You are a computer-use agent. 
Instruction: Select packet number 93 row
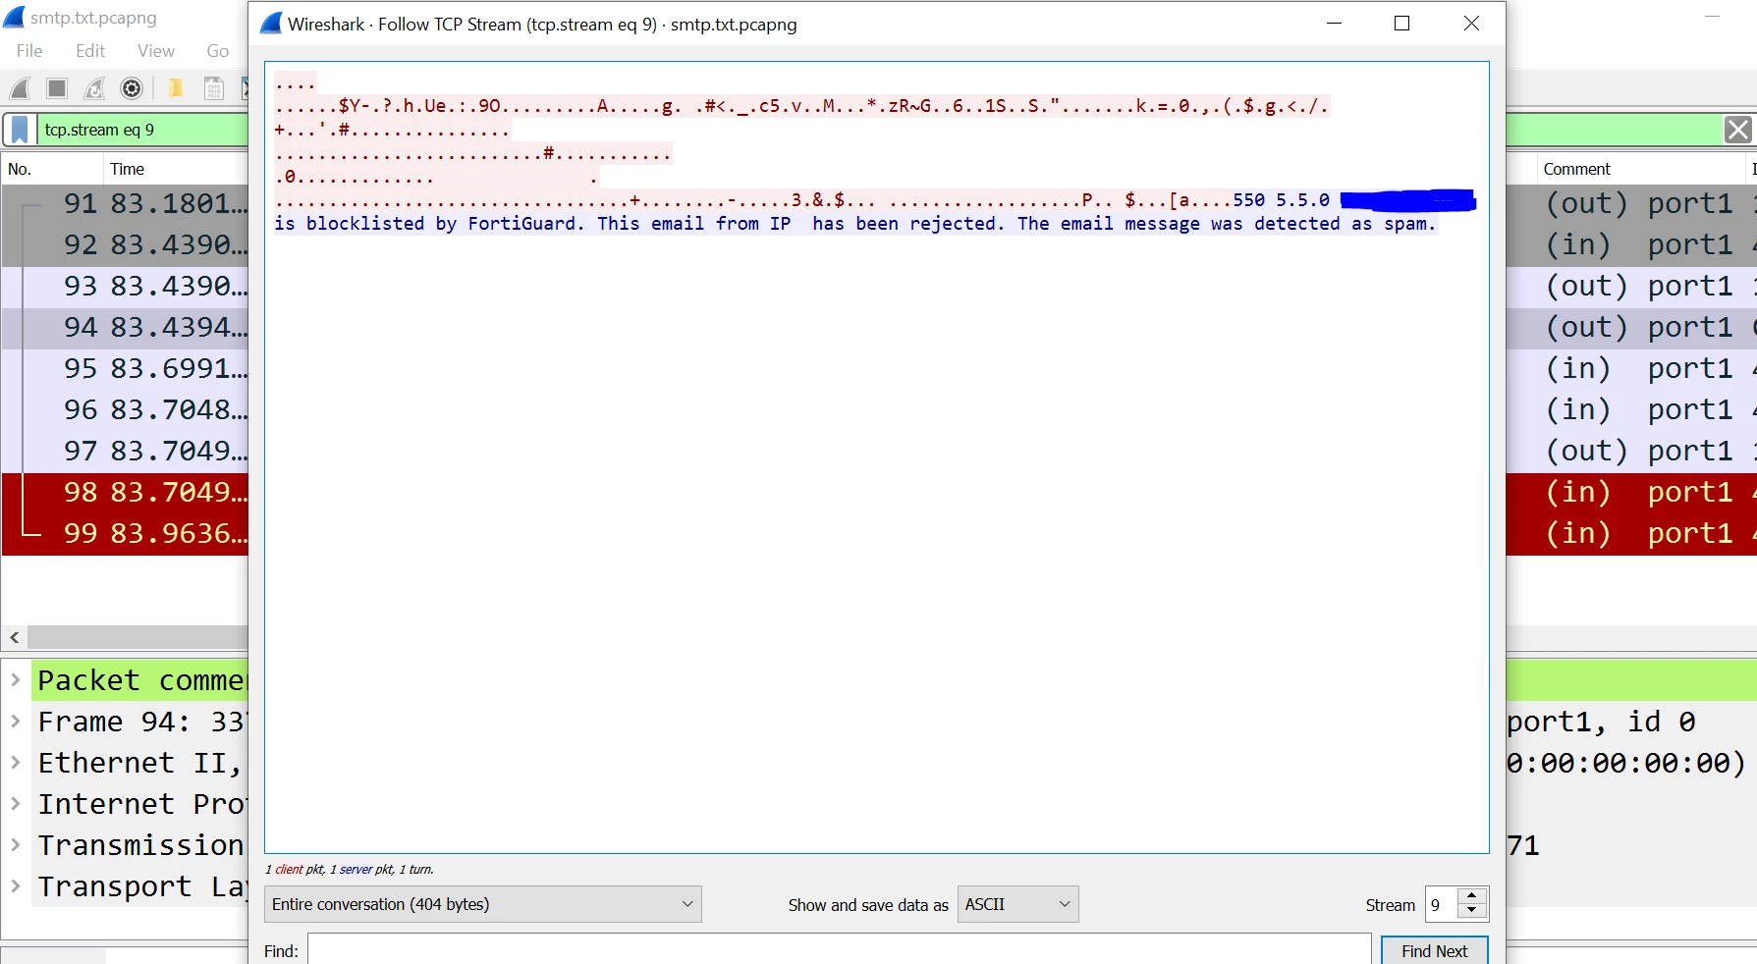tap(126, 286)
